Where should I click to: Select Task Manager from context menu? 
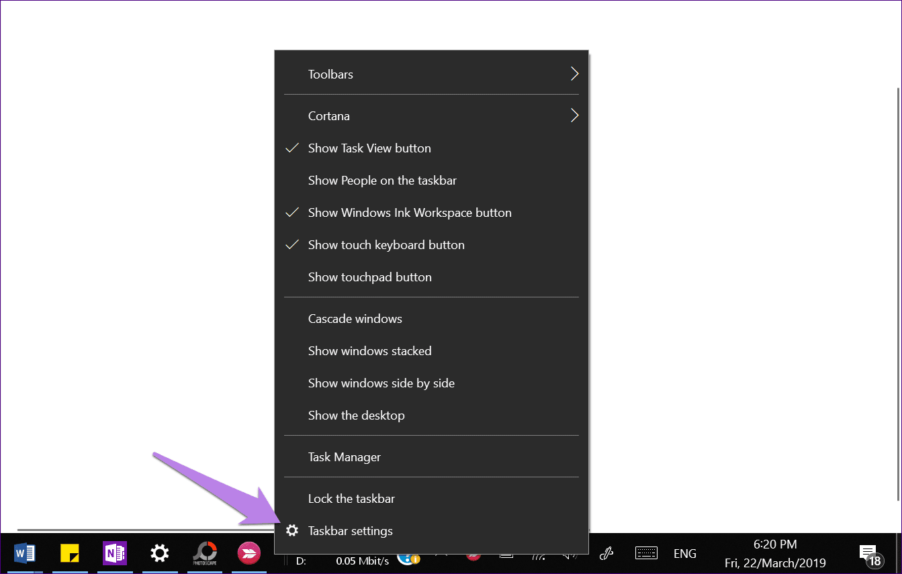click(x=345, y=457)
